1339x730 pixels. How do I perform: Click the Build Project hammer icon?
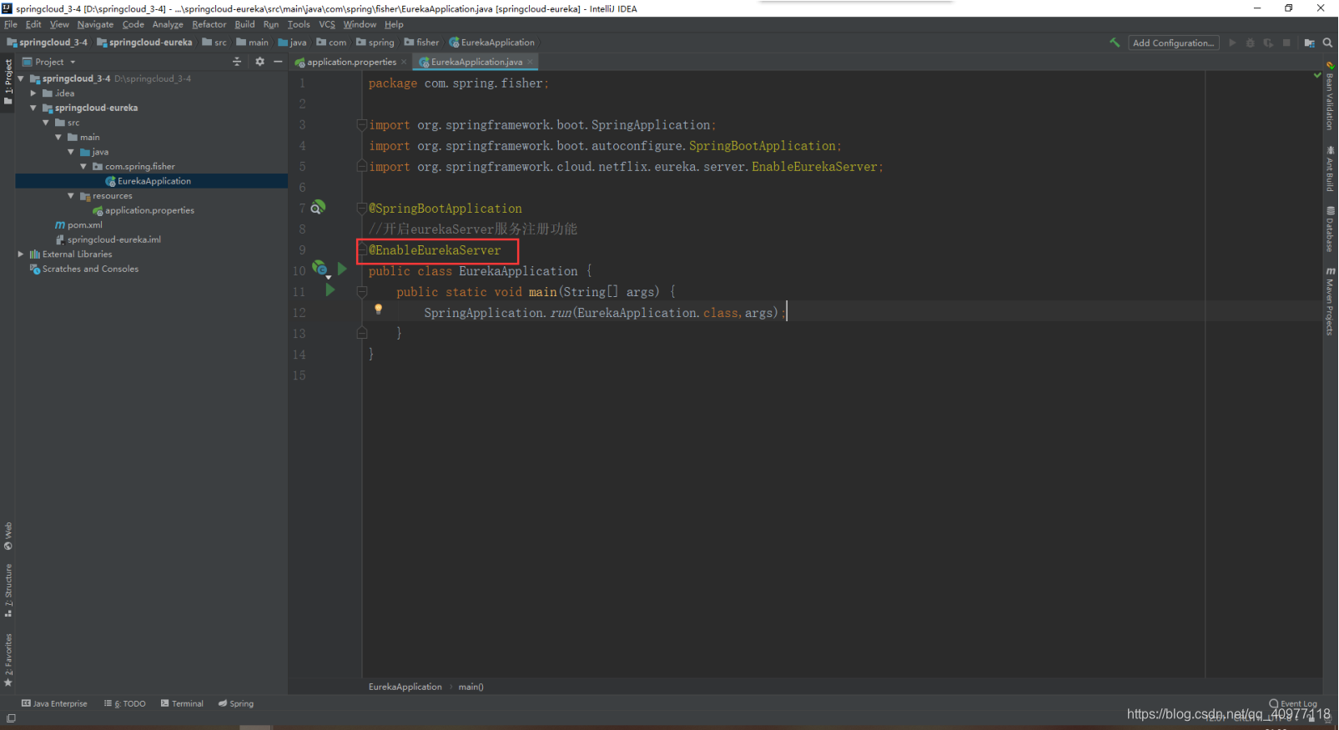pos(1115,43)
